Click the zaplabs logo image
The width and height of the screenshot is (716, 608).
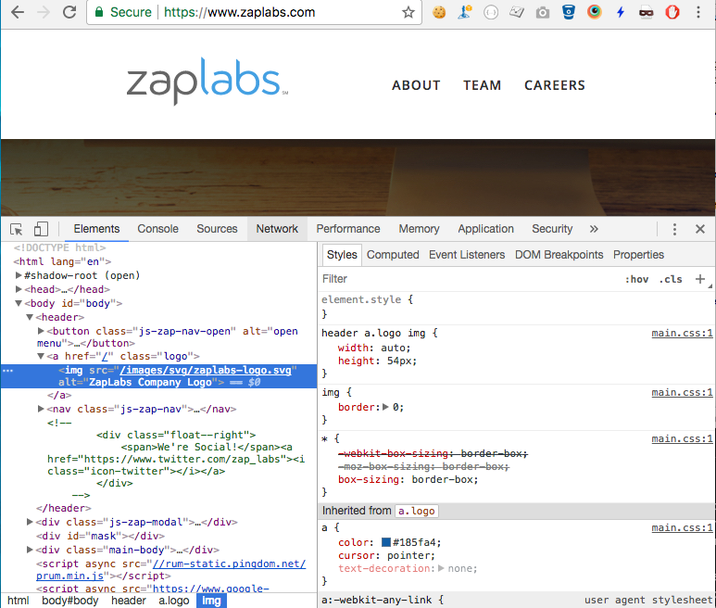click(x=207, y=82)
